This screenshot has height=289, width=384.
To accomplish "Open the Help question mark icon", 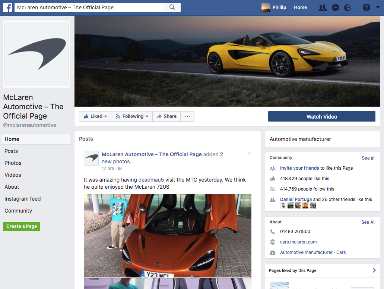I will click(366, 7).
